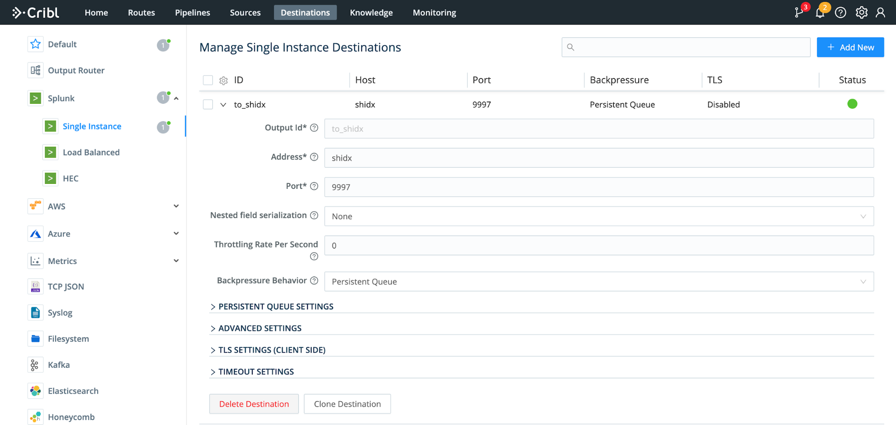The image size is (896, 425).
Task: Open user profile icon
Action: point(880,13)
